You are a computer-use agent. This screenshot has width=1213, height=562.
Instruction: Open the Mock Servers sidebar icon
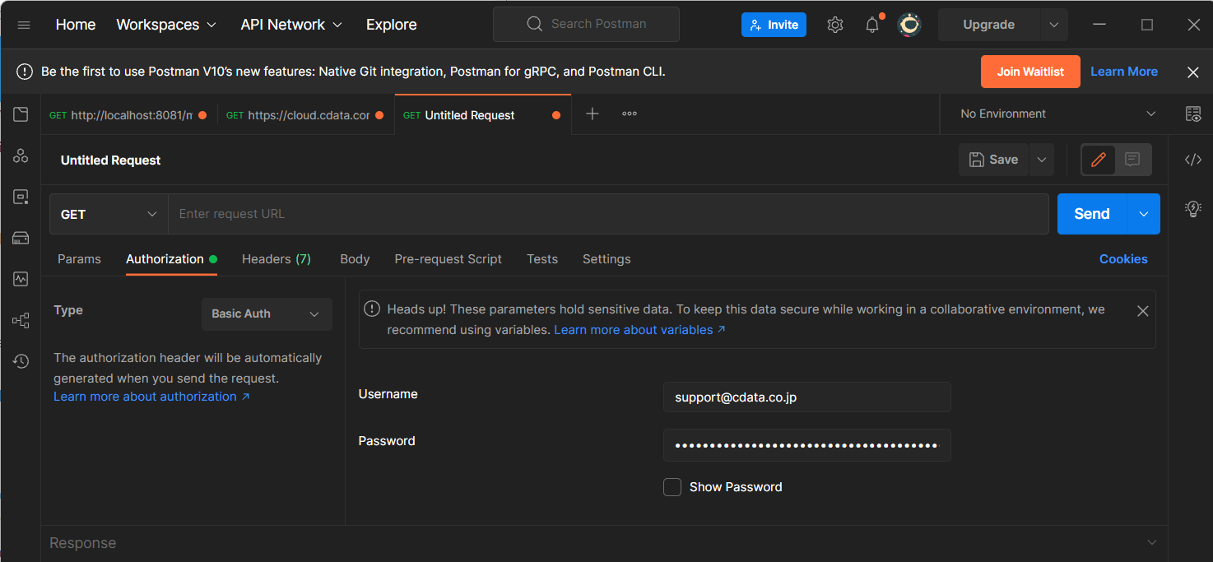click(21, 238)
